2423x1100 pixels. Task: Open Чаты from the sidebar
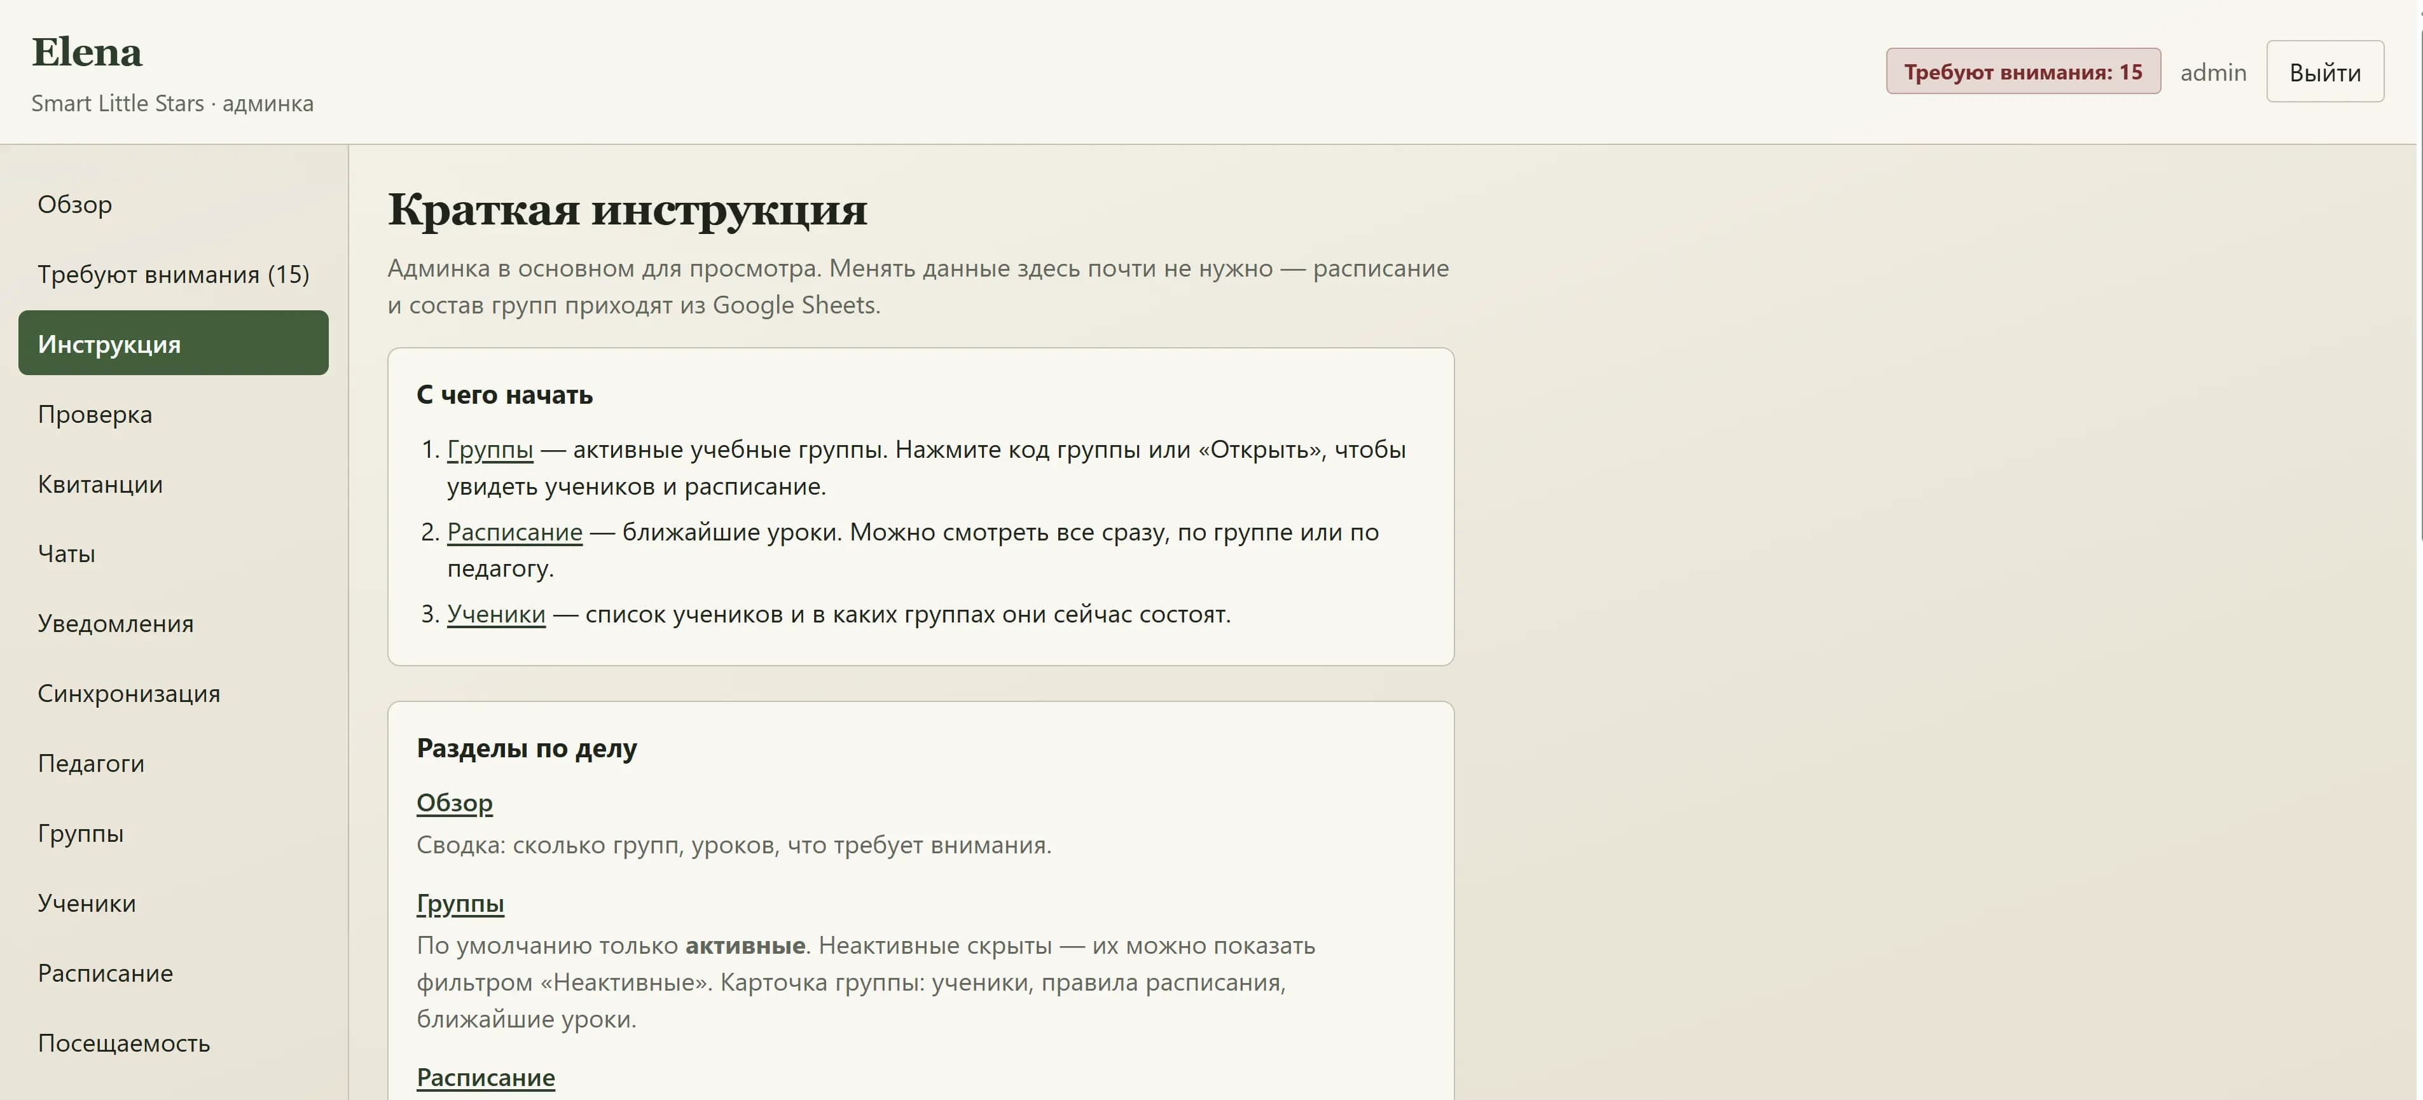click(x=173, y=553)
